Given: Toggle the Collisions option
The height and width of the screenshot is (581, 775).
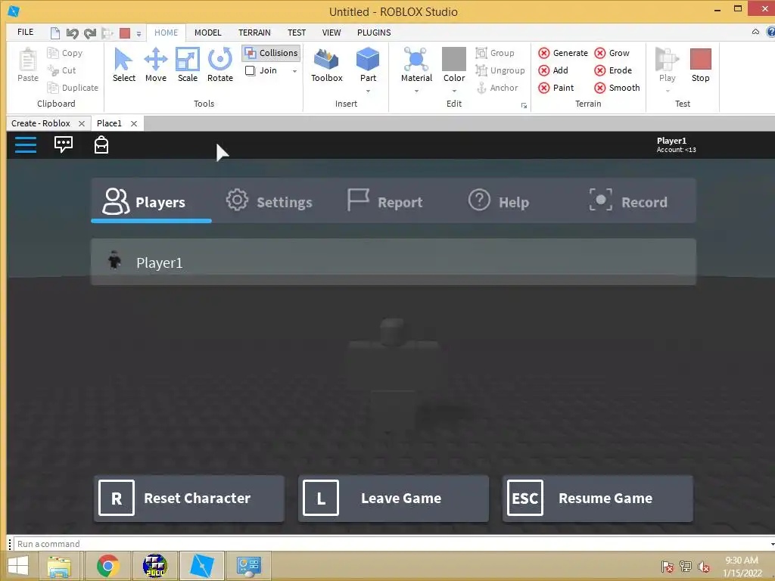Looking at the screenshot, I should [x=272, y=53].
